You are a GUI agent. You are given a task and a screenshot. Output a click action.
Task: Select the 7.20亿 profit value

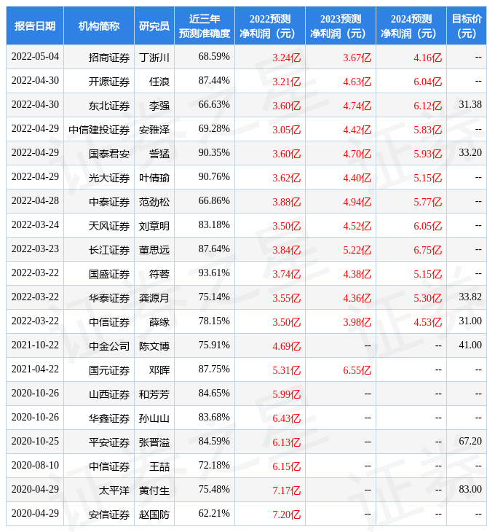pos(286,515)
